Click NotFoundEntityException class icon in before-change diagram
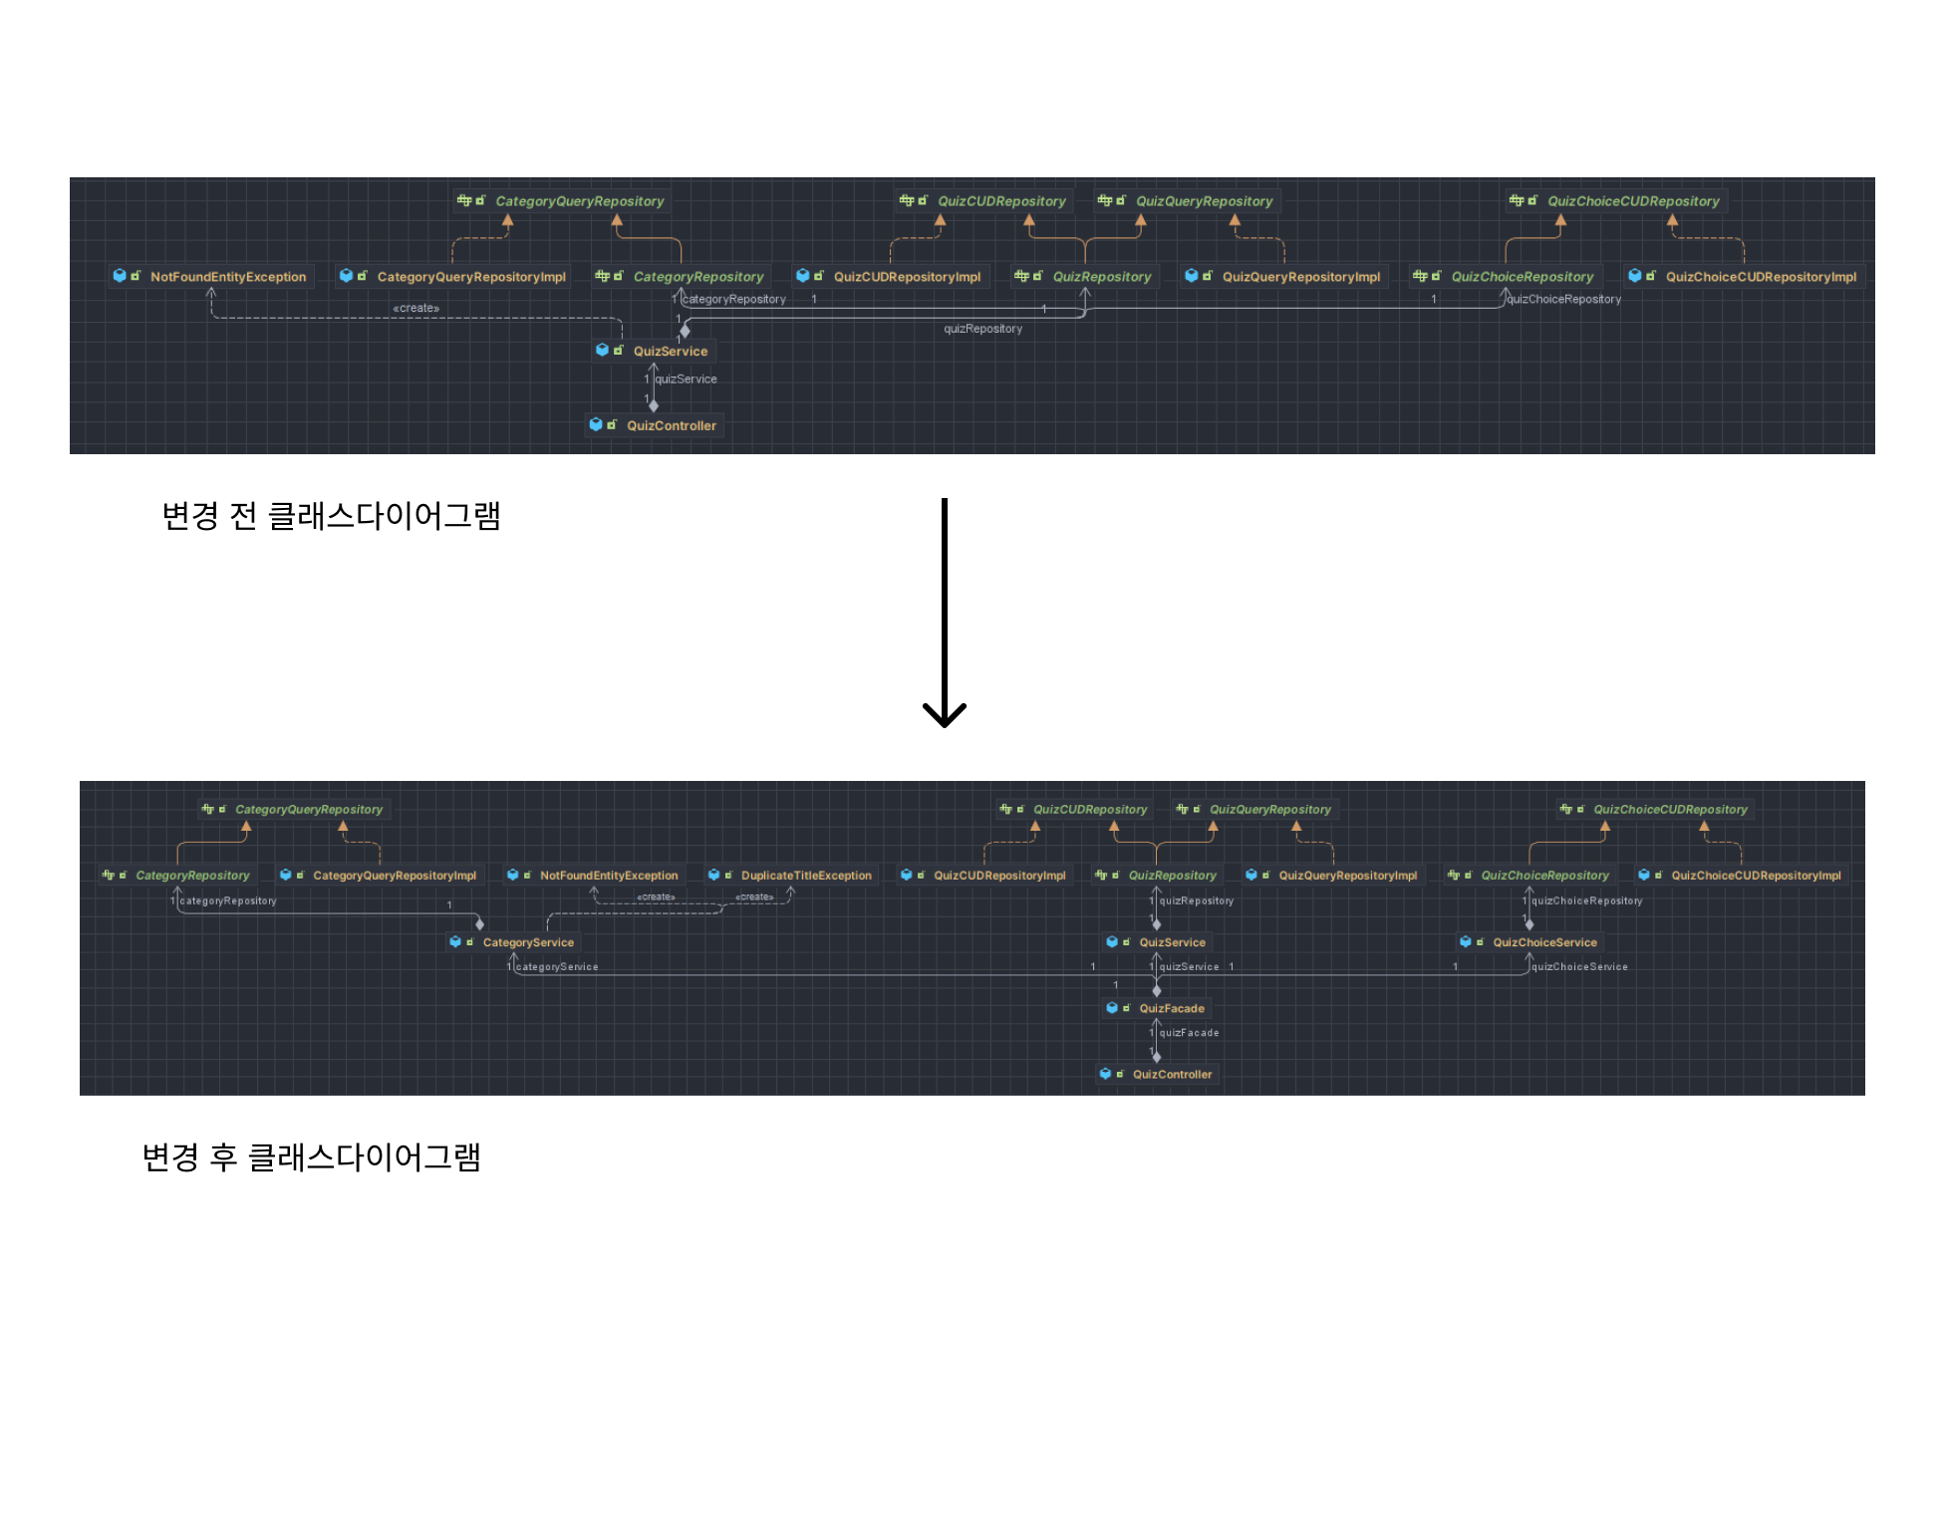 click(x=120, y=276)
